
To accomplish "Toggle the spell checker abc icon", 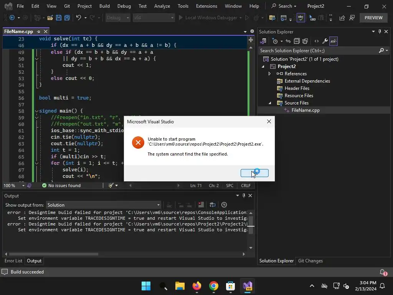I will [301, 18].
